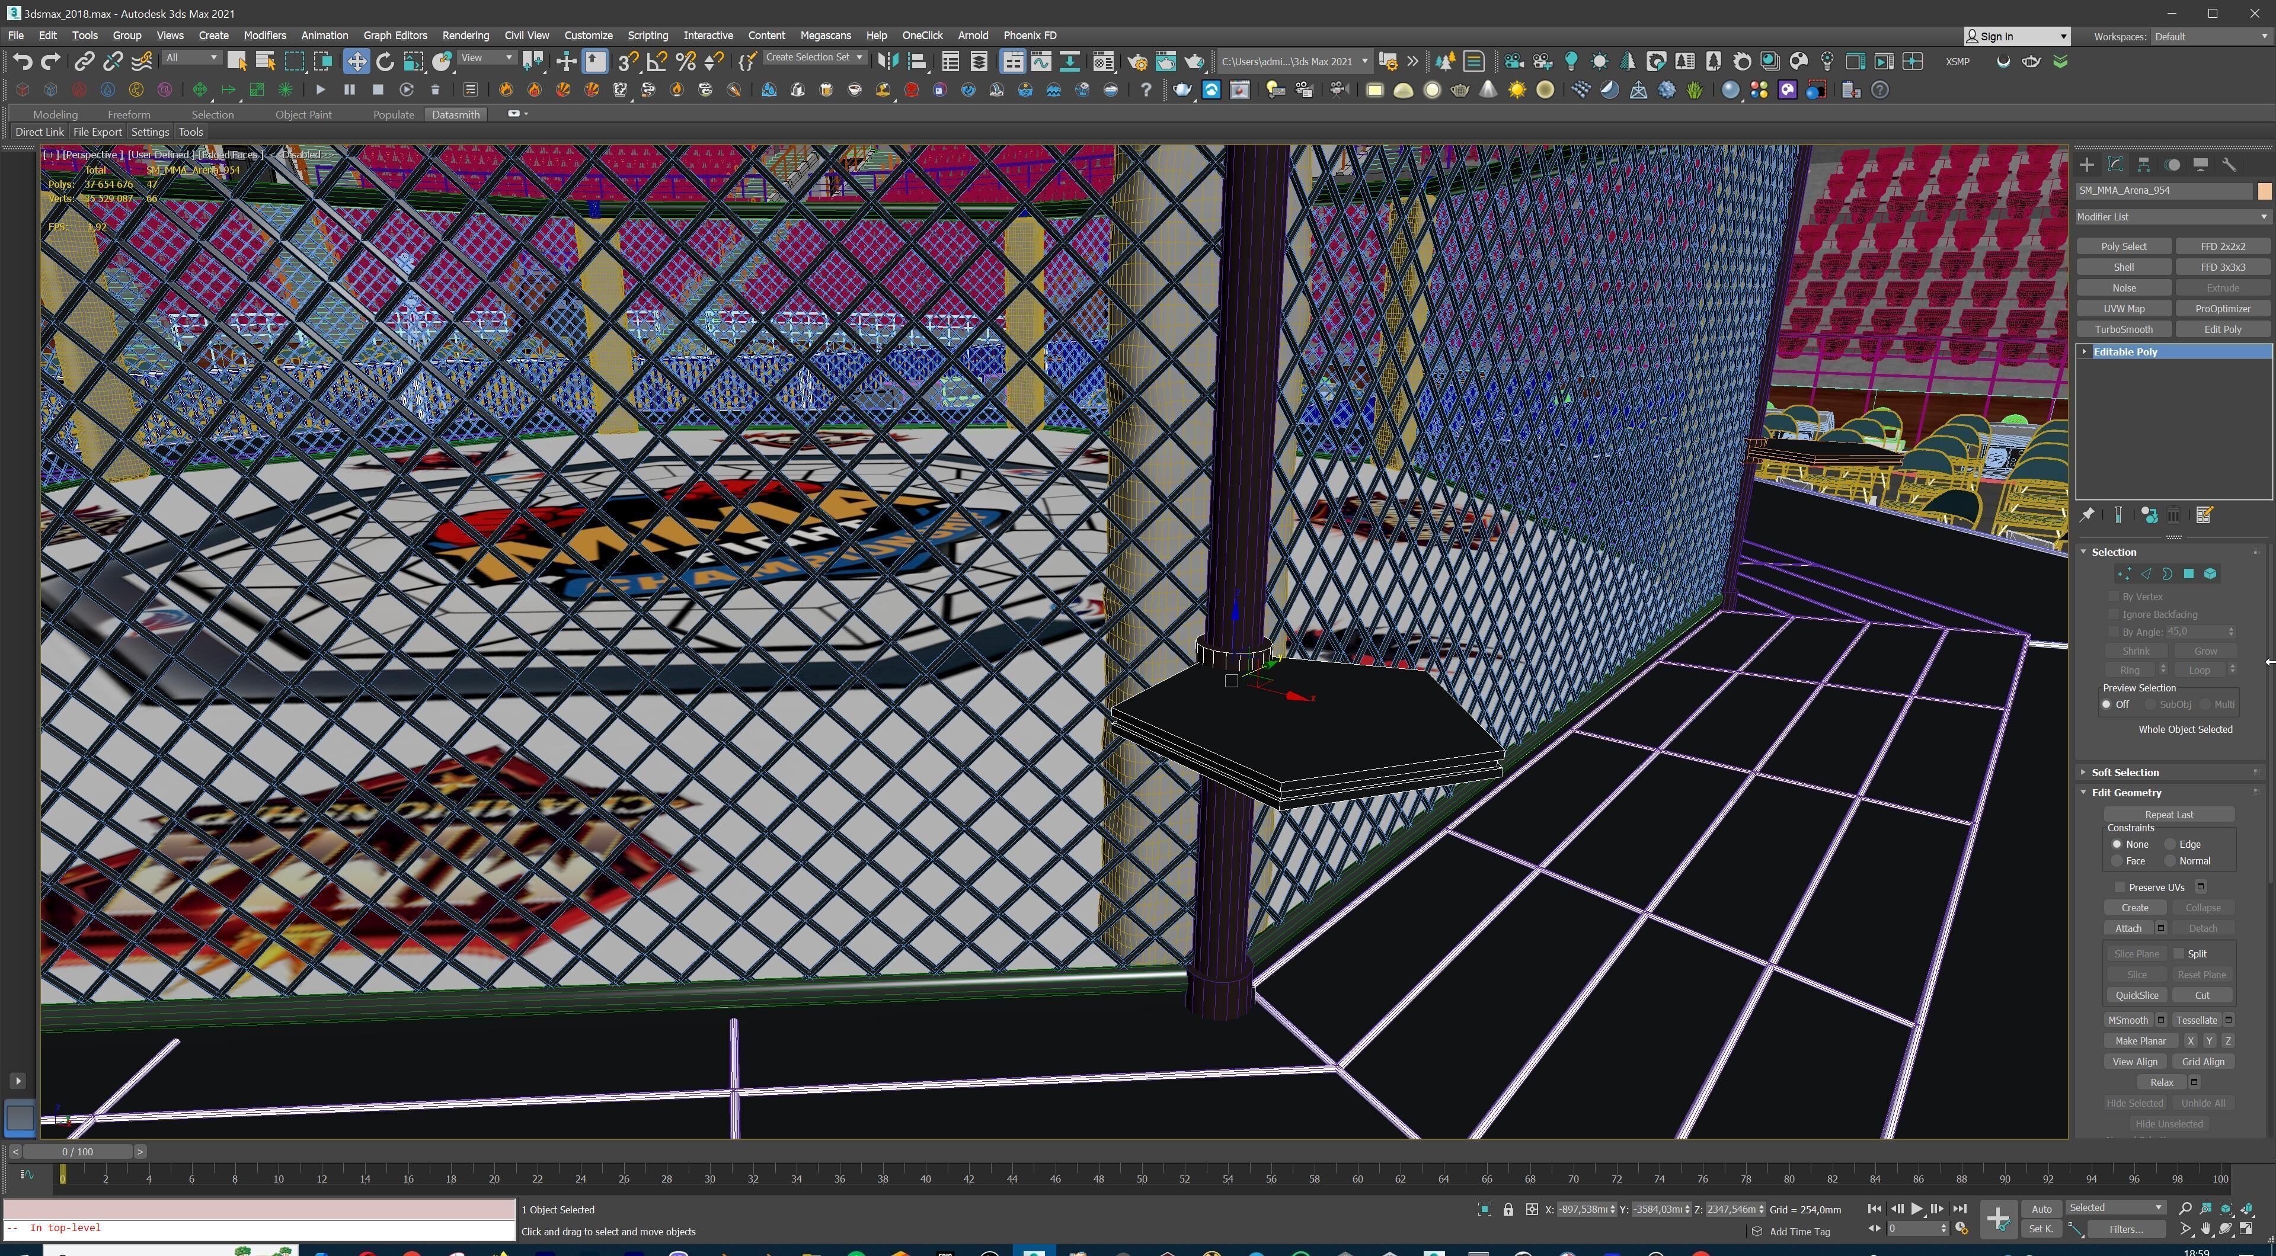Click the Make Planar button
Viewport: 2276px width, 1256px height.
tap(2140, 1042)
